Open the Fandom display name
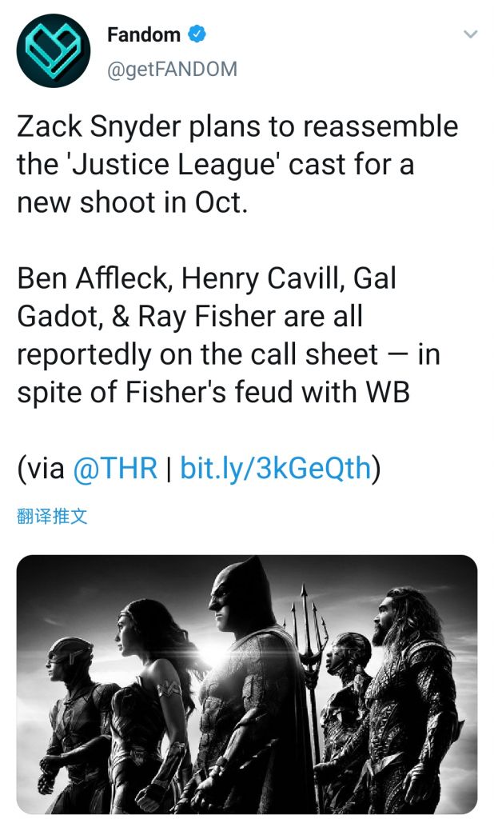The height and width of the screenshot is (819, 494). point(144,35)
